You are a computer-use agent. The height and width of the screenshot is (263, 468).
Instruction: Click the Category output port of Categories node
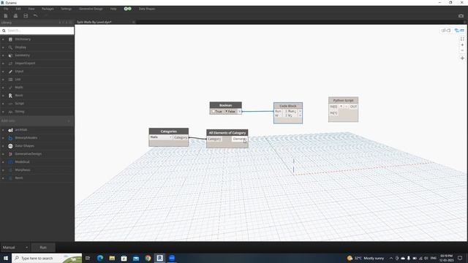click(x=181, y=137)
